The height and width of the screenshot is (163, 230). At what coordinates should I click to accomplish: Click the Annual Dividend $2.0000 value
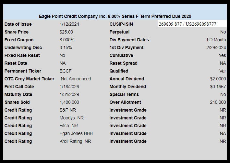click(218, 79)
